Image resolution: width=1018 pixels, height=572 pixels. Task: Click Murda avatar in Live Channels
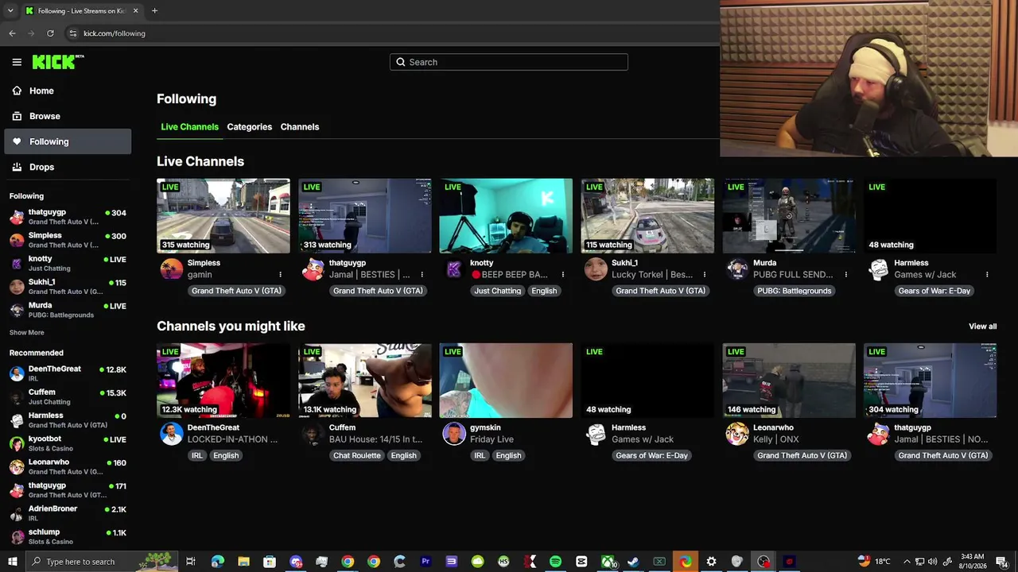pos(737,269)
